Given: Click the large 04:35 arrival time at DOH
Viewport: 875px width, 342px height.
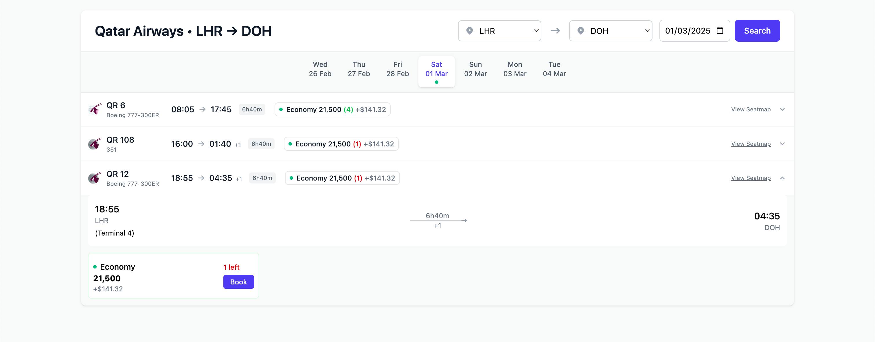Looking at the screenshot, I should (x=767, y=216).
